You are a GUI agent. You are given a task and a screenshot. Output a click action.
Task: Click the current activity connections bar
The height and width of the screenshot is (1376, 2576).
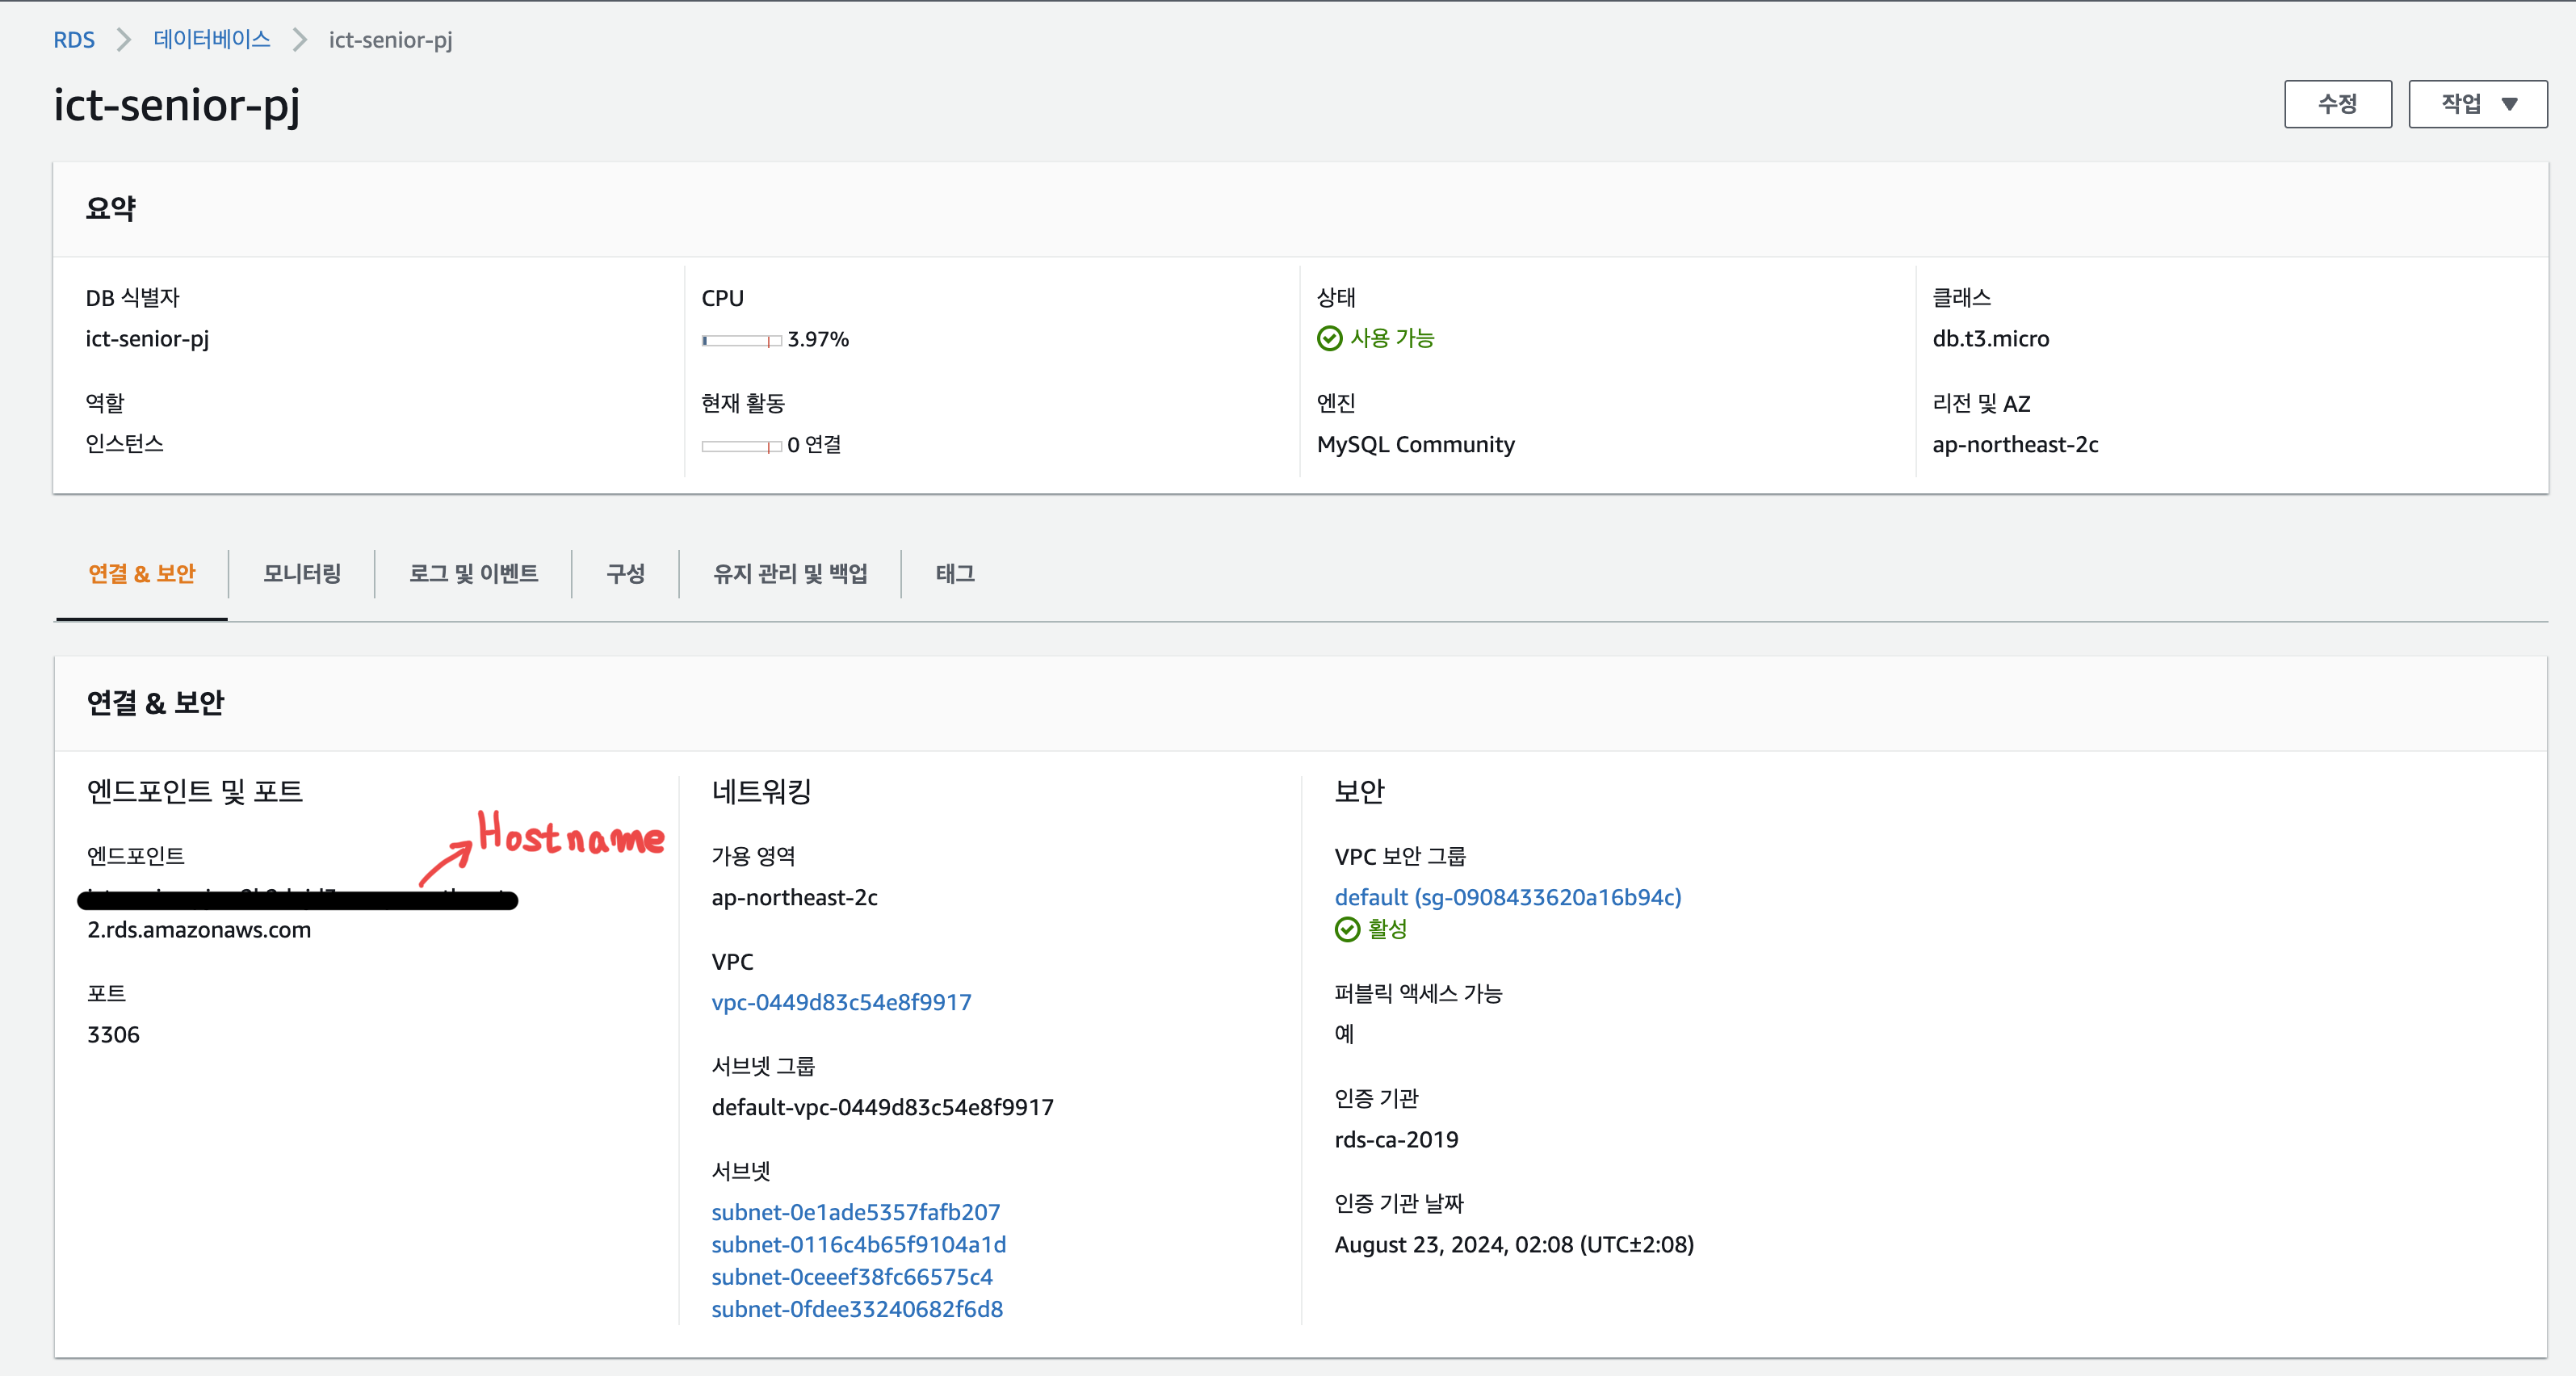pos(741,446)
